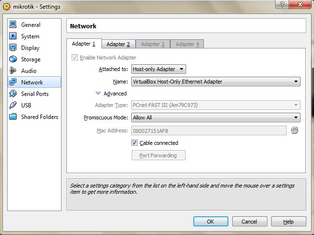
Task: Switch to the Adapter 1 tab
Action: pos(84,44)
